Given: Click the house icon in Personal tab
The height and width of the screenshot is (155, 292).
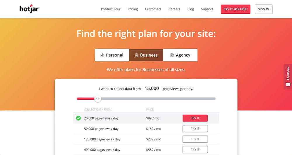Looking at the screenshot, I should [102, 55].
